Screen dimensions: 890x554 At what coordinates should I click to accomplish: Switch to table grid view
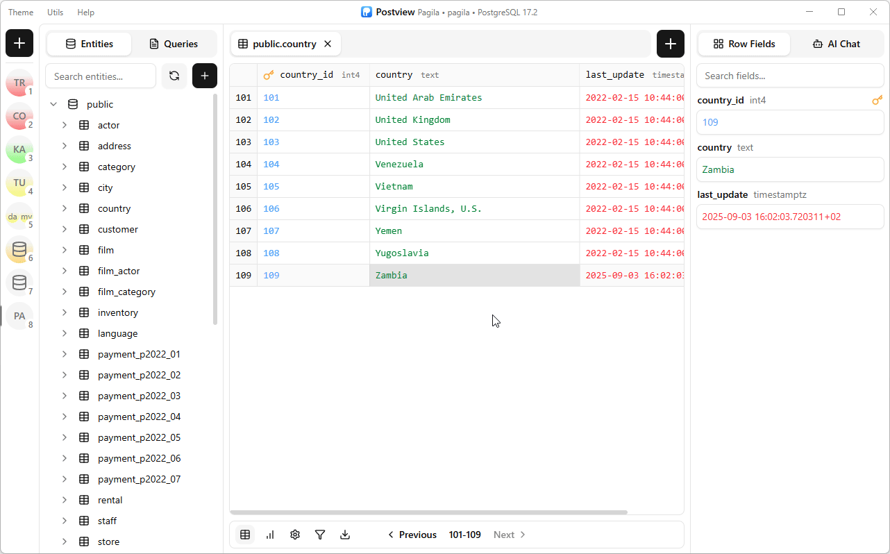[x=245, y=535]
